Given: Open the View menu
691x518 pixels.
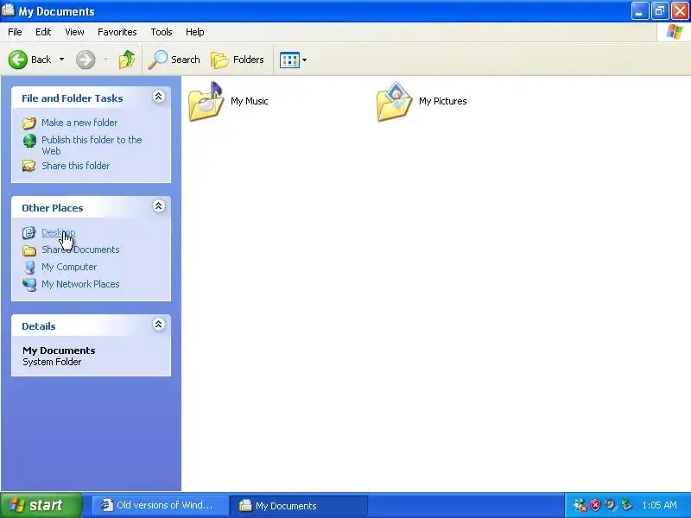Looking at the screenshot, I should pos(74,32).
